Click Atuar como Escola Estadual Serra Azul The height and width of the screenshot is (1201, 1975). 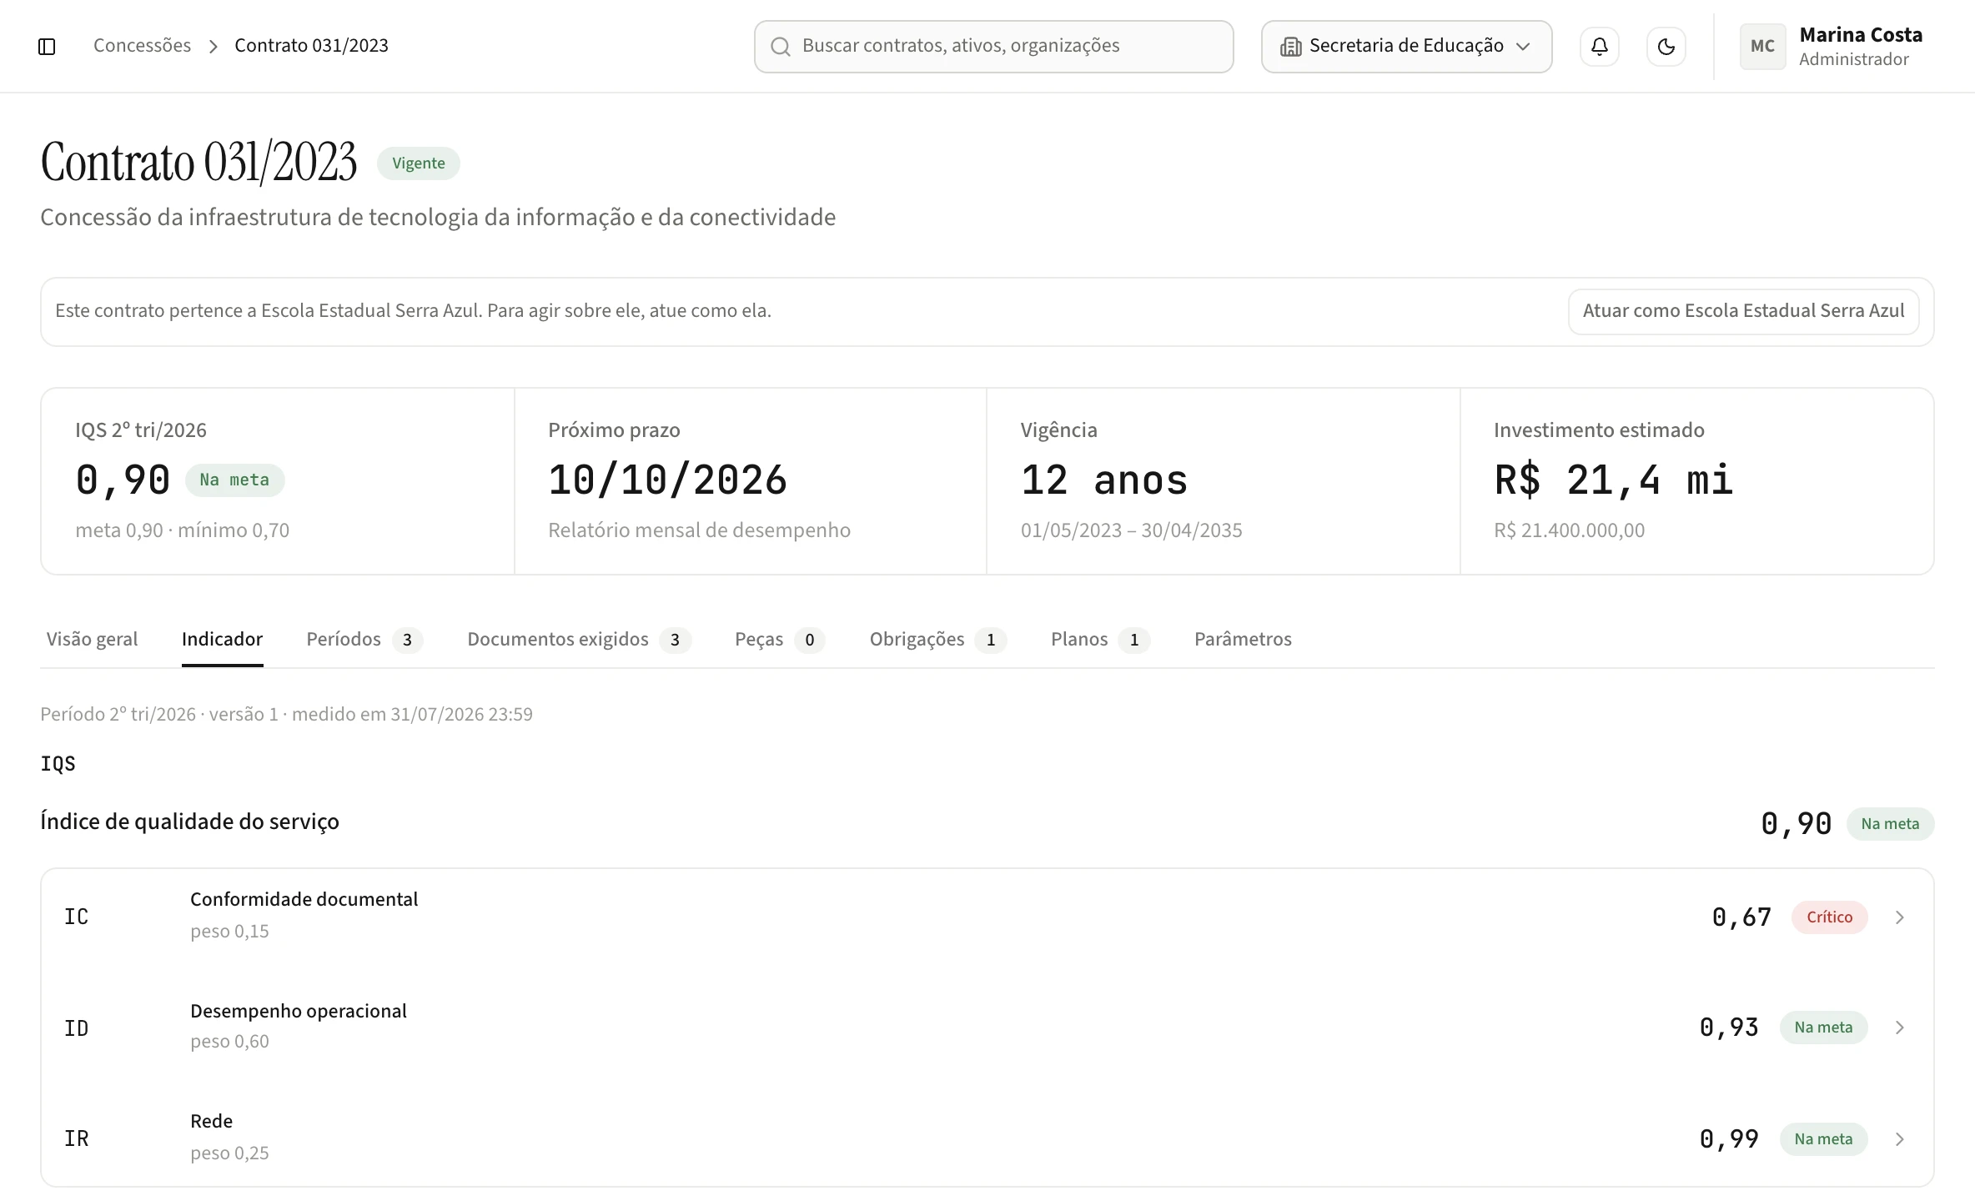(1743, 312)
